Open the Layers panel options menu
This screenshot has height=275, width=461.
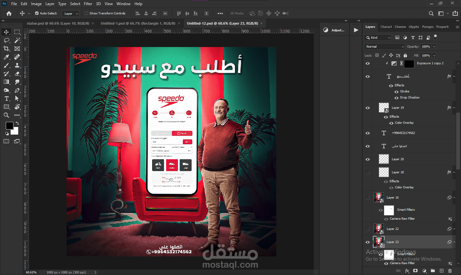pyautogui.click(x=457, y=27)
